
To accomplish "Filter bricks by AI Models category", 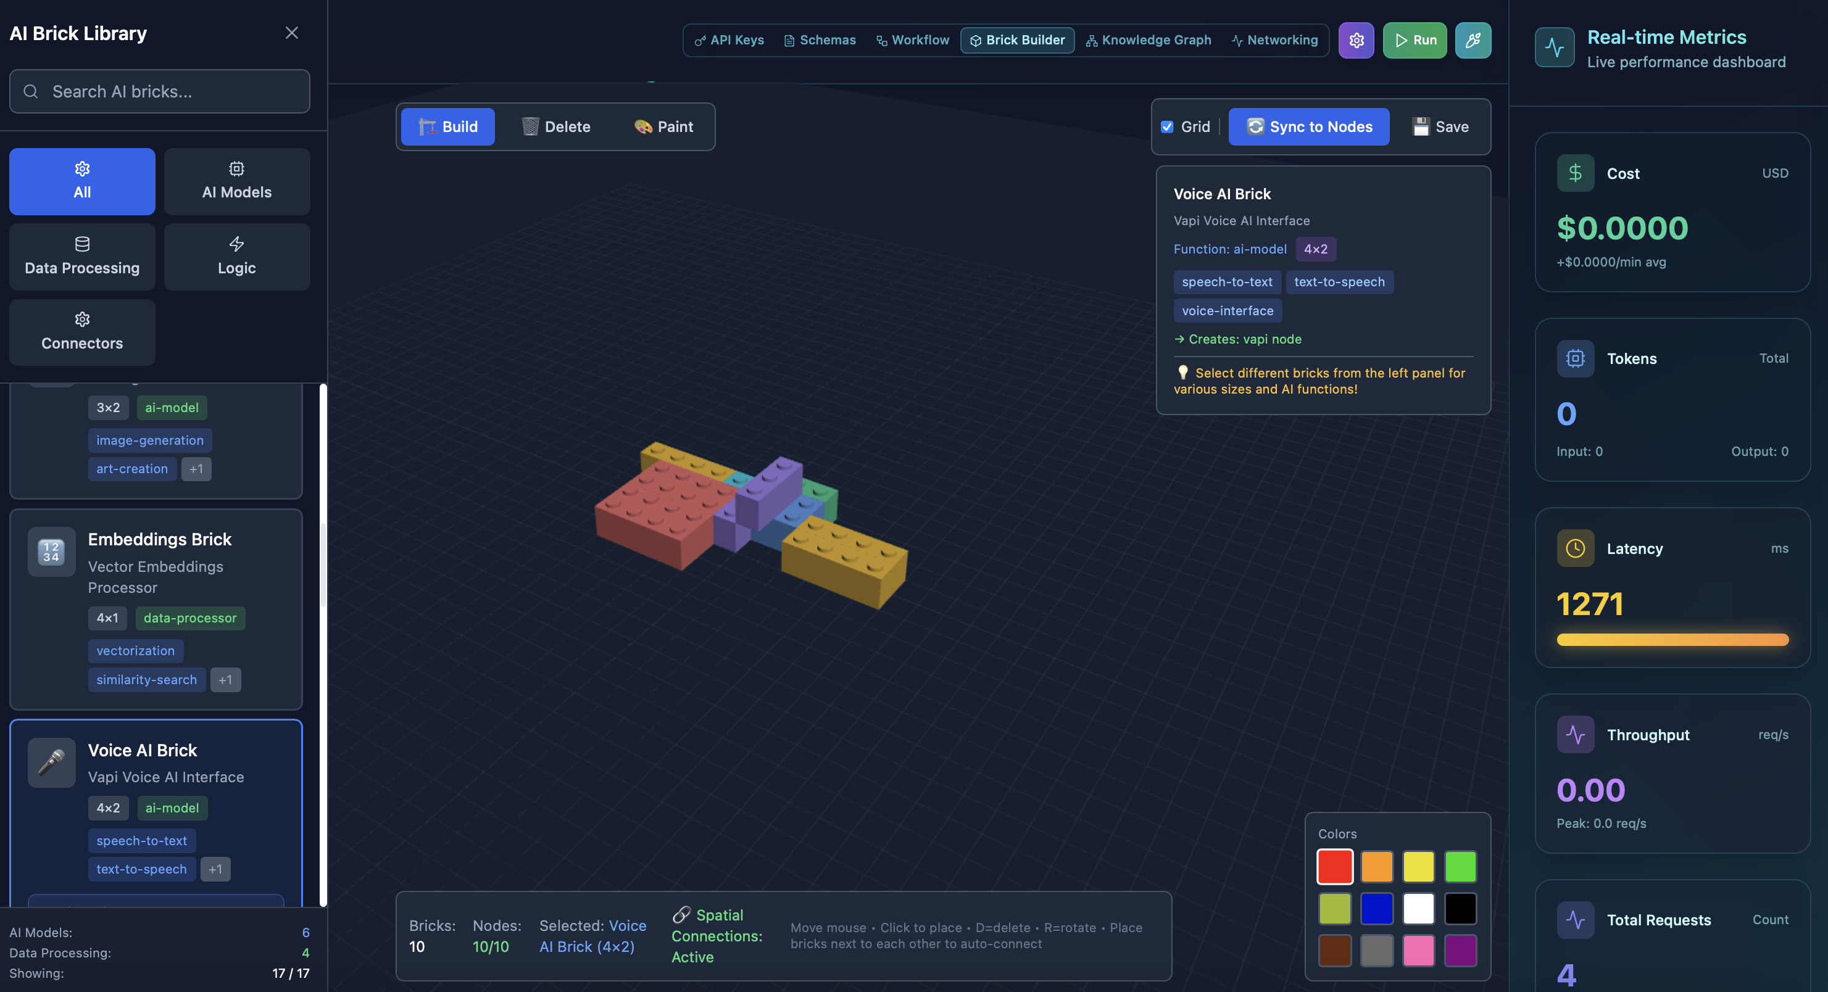I will click(x=236, y=181).
